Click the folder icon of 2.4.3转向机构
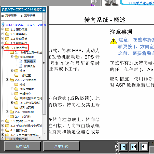This screenshot has width=154, height=154. 12,112
